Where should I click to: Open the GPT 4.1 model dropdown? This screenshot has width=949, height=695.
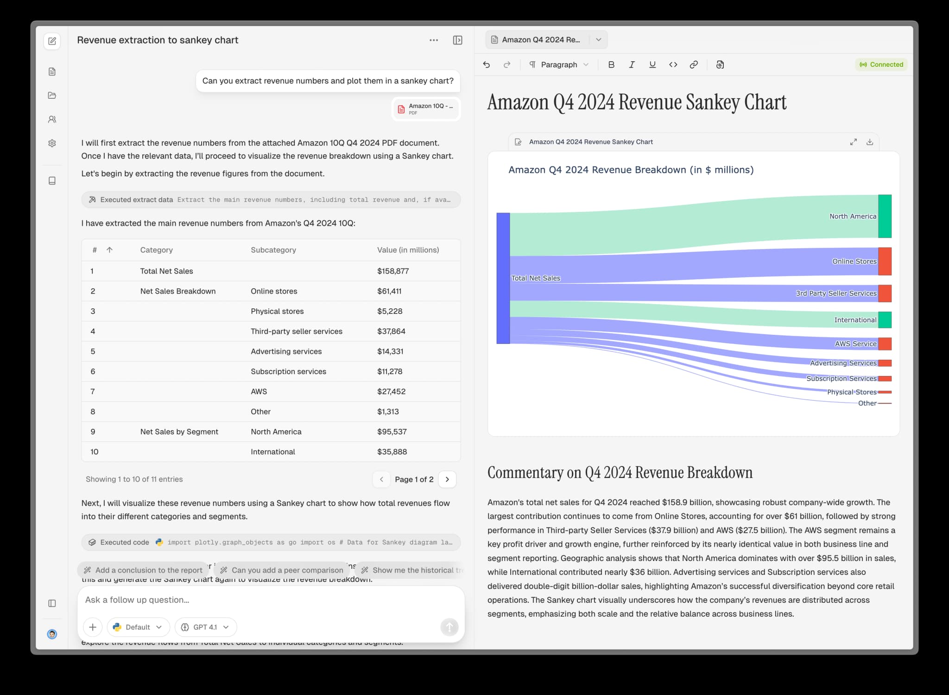coord(206,627)
